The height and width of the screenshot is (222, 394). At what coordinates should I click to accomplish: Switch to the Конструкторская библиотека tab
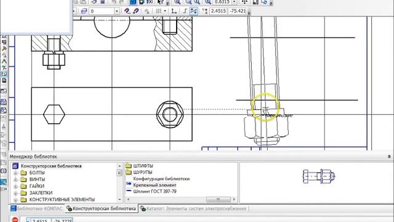[x=102, y=208]
